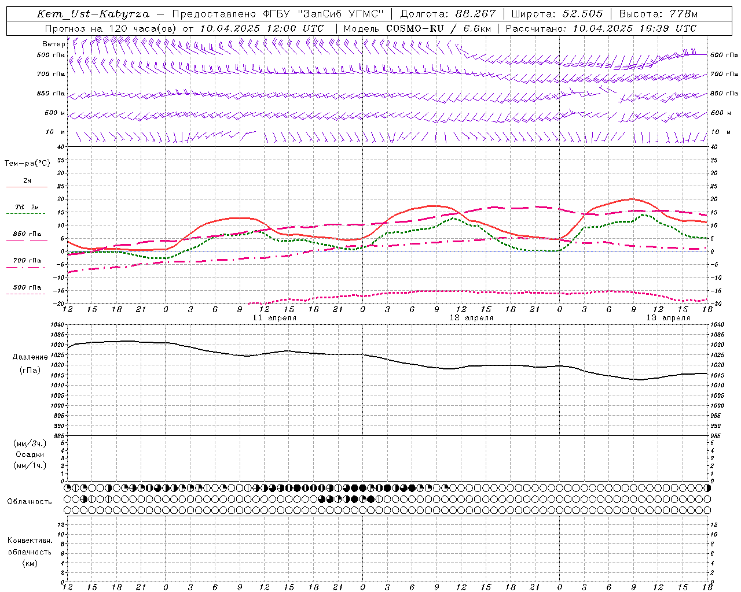Click the Давление pressure panel label
This screenshot has width=741, height=592.
click(x=30, y=357)
